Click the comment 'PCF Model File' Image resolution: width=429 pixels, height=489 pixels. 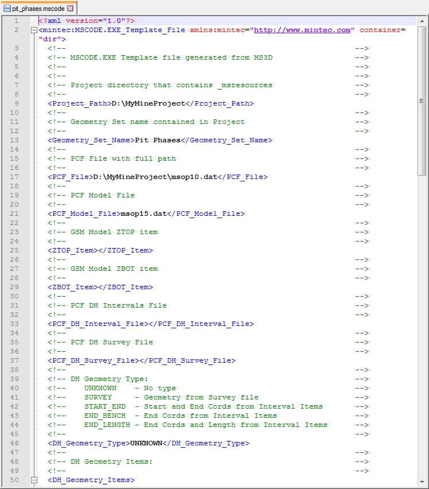tap(103, 196)
